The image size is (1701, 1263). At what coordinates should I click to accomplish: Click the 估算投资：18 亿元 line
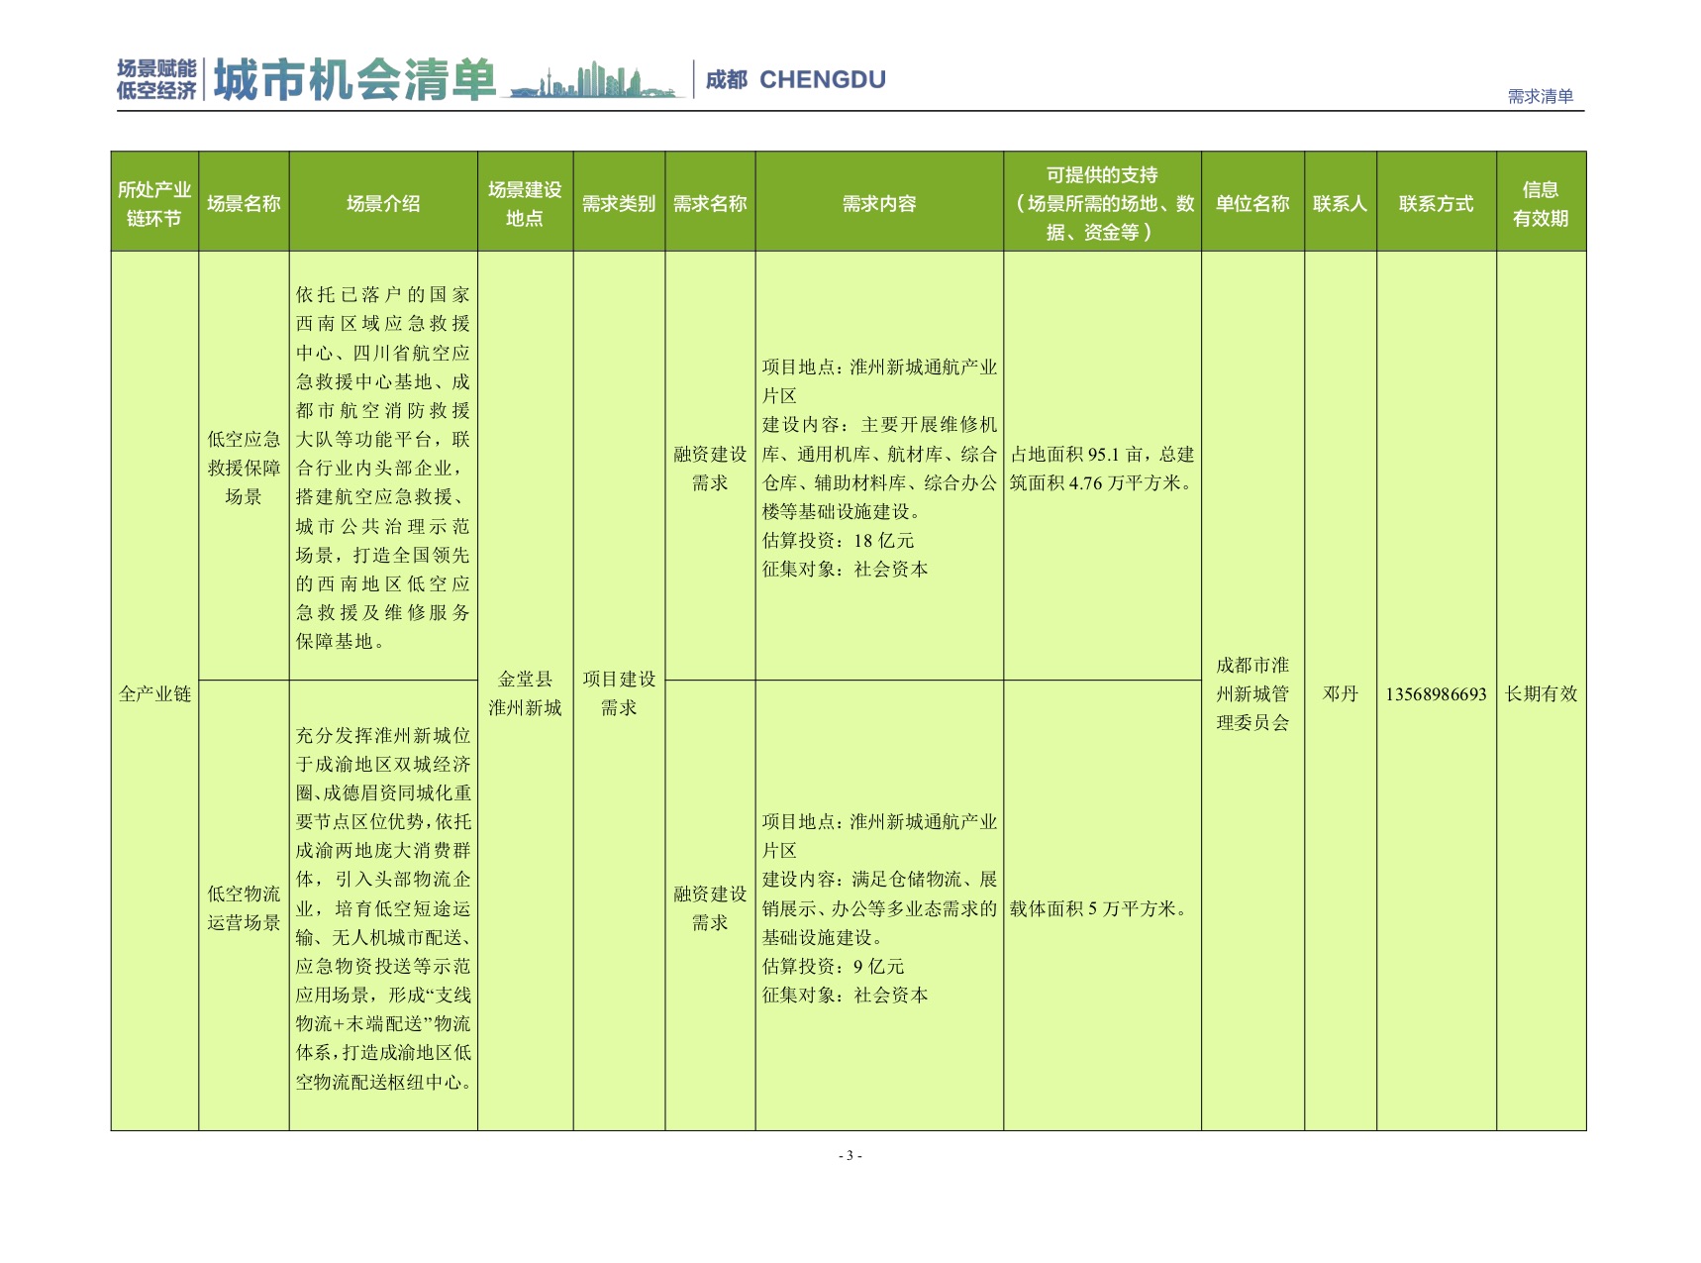click(838, 541)
